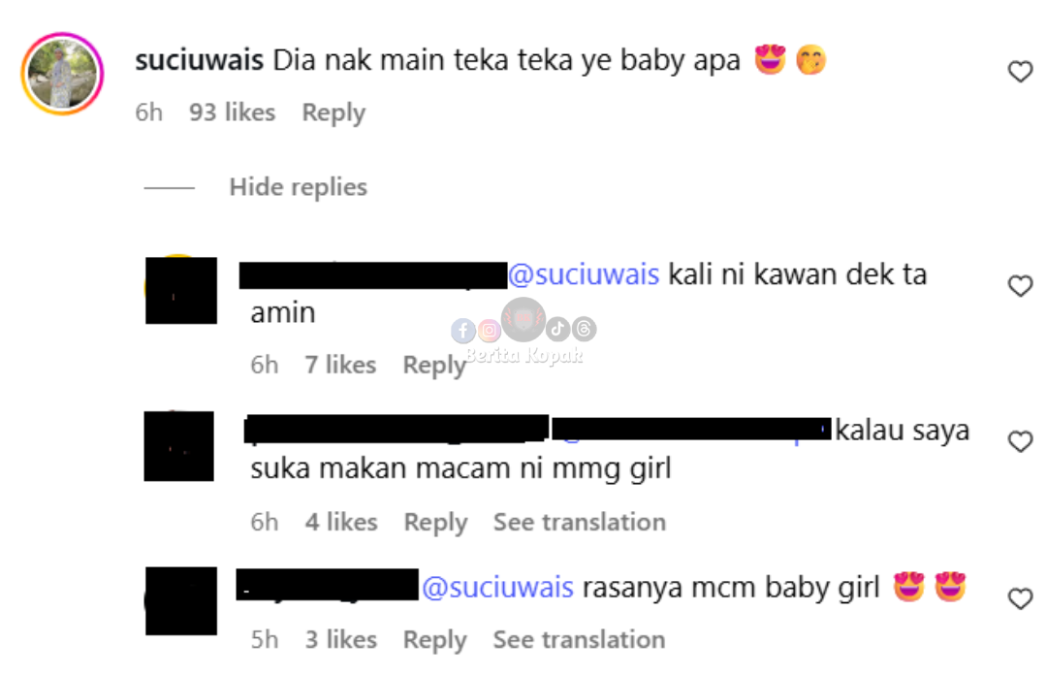Reply to the comment with 4 likes
This screenshot has width=1047, height=675.
tap(435, 523)
